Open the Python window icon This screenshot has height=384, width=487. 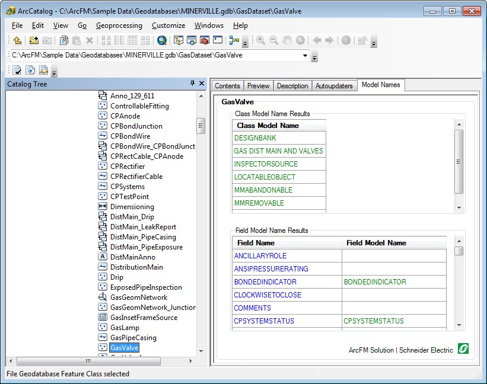pos(218,40)
